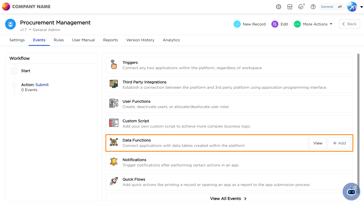This screenshot has height=205, width=364.
Task: Switch to the Rules tab
Action: coord(59,40)
